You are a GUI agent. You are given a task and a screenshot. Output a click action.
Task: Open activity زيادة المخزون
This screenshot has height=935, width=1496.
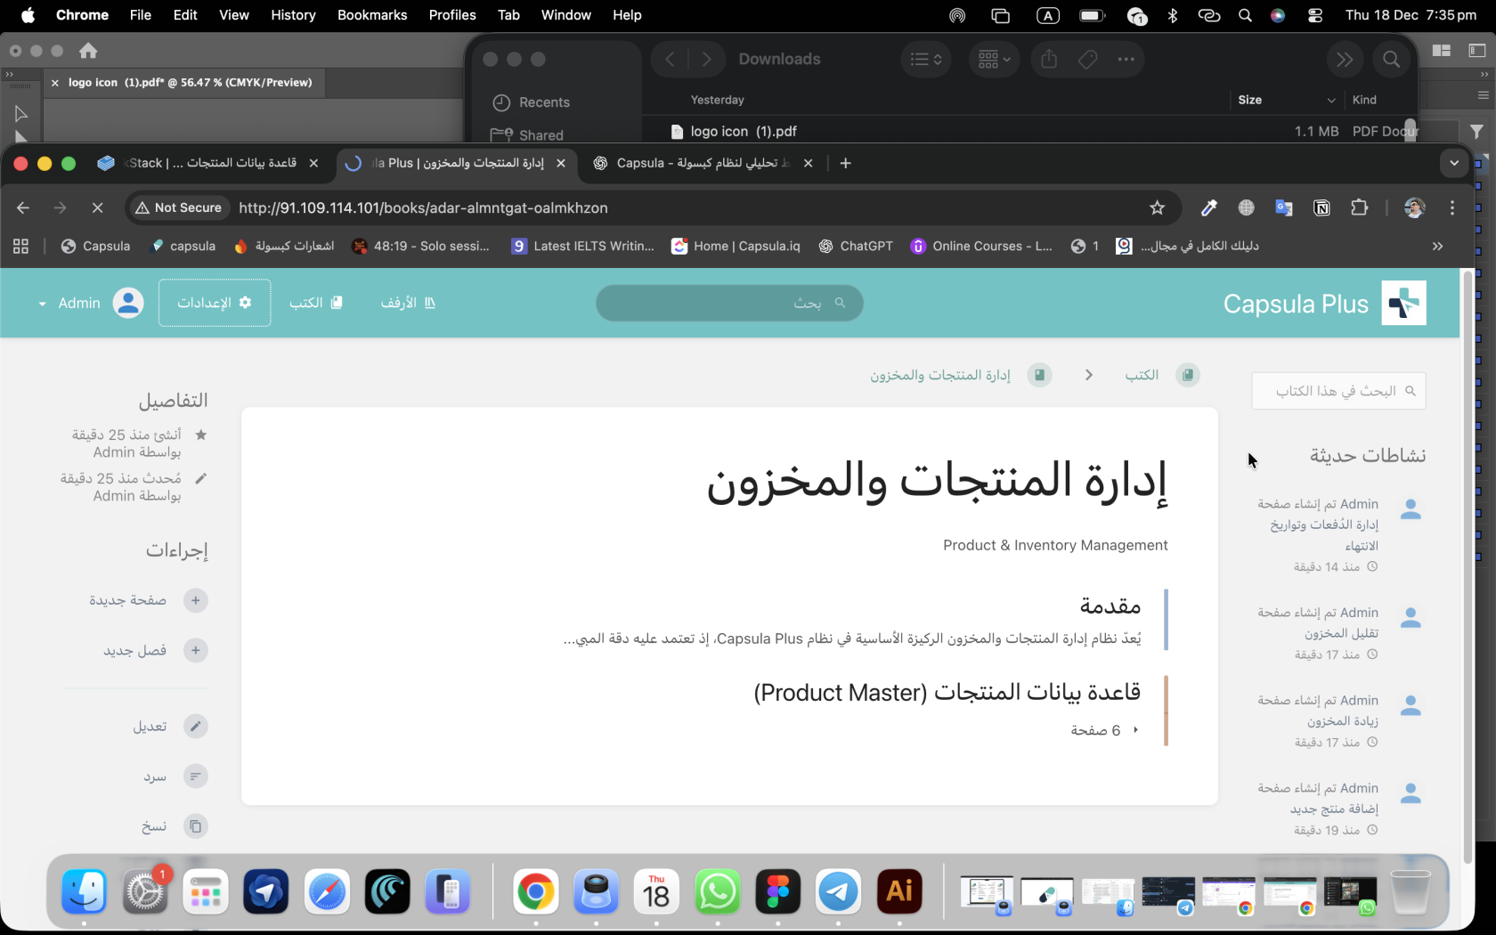tap(1343, 720)
